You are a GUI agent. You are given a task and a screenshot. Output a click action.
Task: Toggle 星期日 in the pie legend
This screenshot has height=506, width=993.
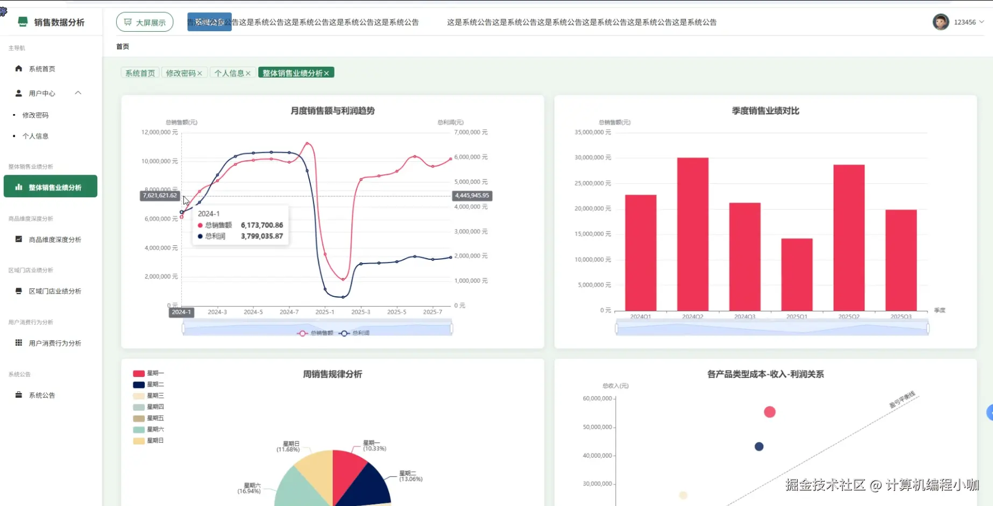pyautogui.click(x=148, y=441)
